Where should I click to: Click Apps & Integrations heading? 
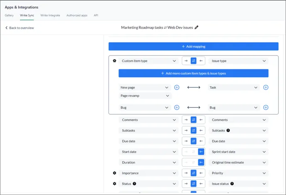tap(22, 7)
